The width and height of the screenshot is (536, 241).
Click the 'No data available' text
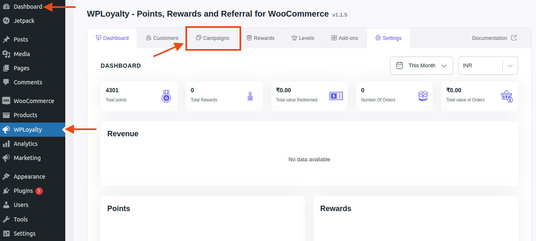pos(309,160)
